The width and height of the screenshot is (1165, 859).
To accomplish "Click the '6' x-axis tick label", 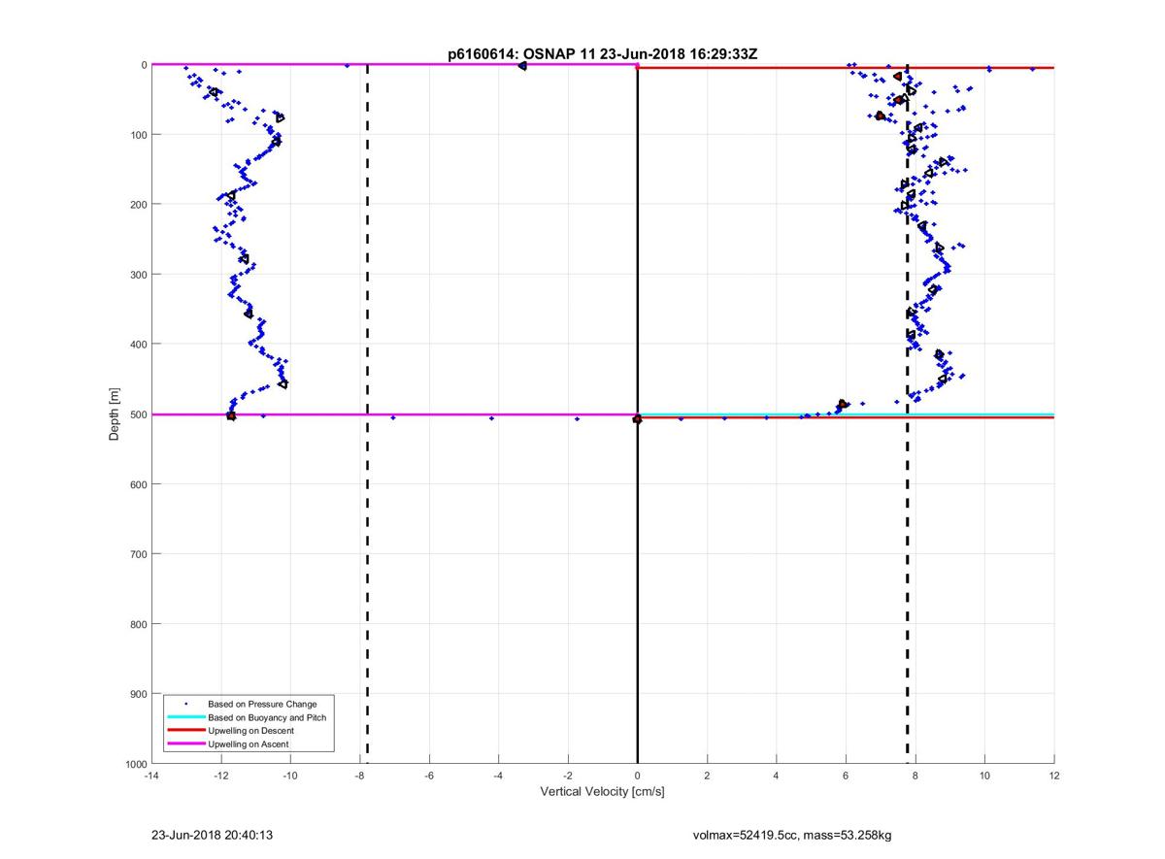I will (846, 776).
